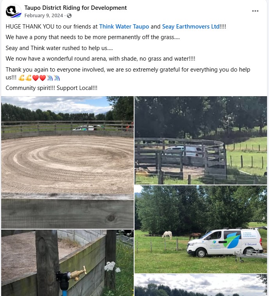269x296 pixels.
Task: Open the Seay Earthmovers Ltd link
Action: click(x=191, y=27)
